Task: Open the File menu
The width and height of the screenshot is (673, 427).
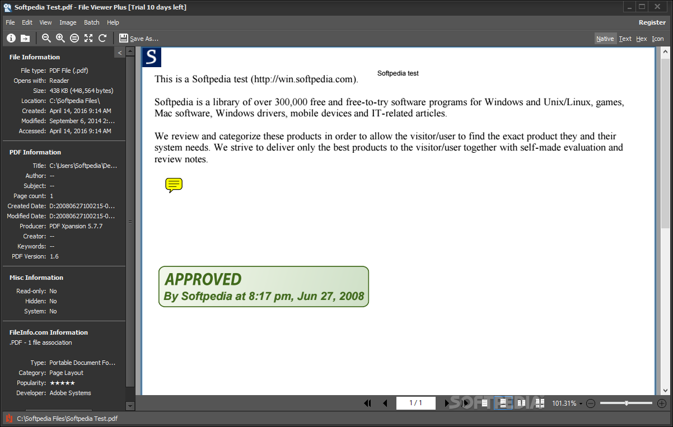Action: 10,22
